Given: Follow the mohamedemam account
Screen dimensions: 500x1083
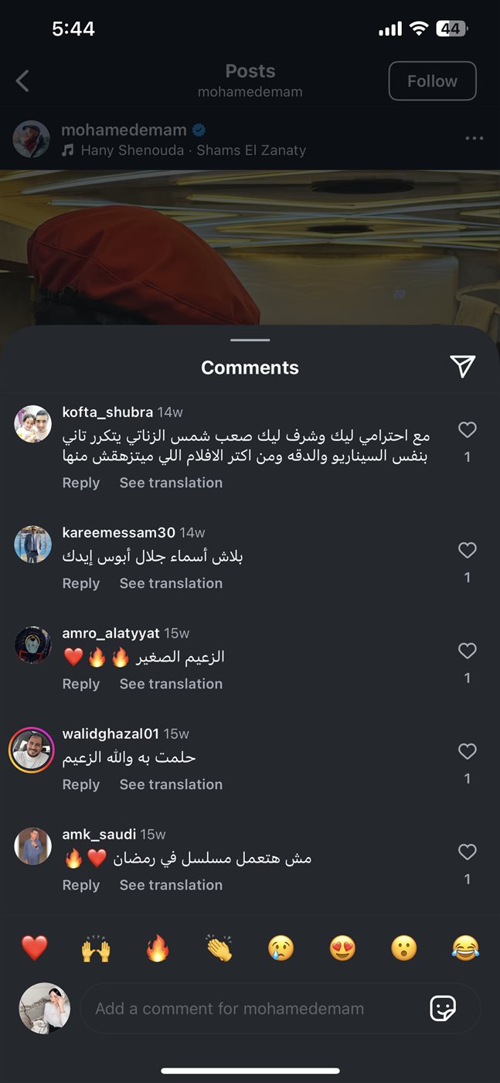Looking at the screenshot, I should click(x=432, y=81).
